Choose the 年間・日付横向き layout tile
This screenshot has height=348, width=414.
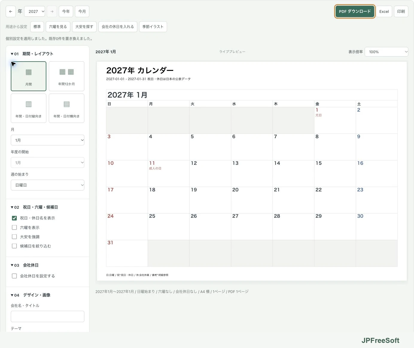(x=66, y=108)
